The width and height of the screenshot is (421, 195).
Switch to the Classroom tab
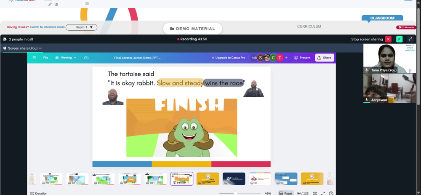382,18
